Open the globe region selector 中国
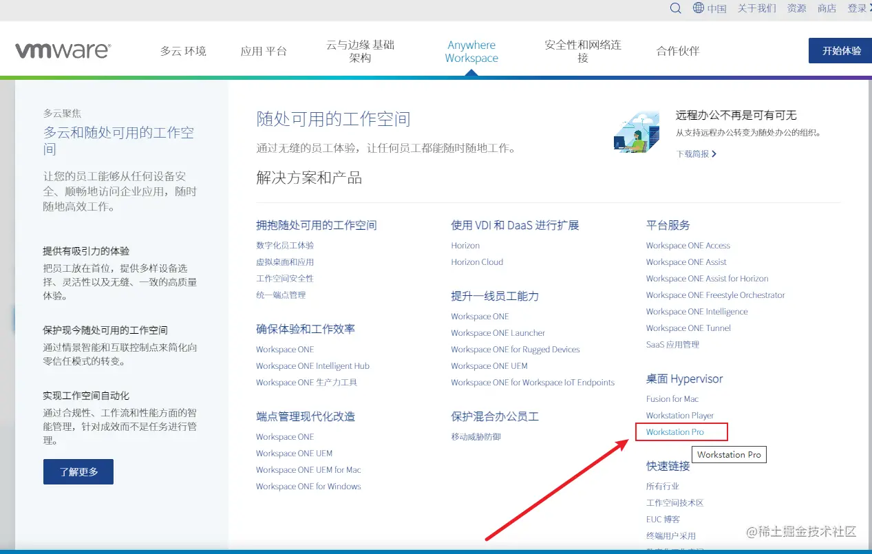 [x=710, y=8]
